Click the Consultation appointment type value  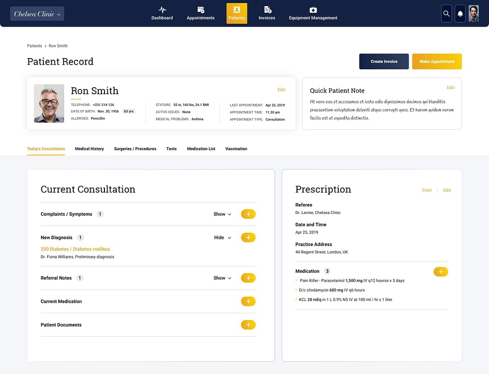(x=275, y=119)
